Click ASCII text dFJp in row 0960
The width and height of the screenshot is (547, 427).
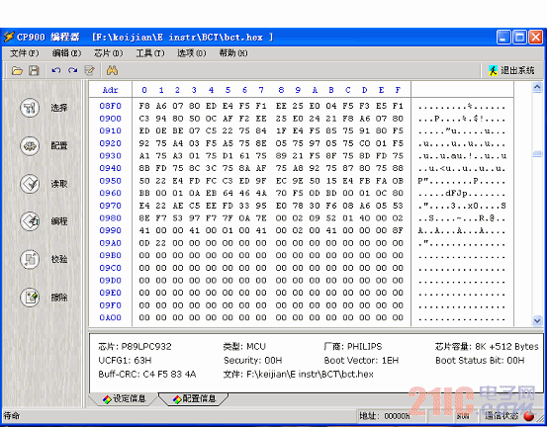458,193
